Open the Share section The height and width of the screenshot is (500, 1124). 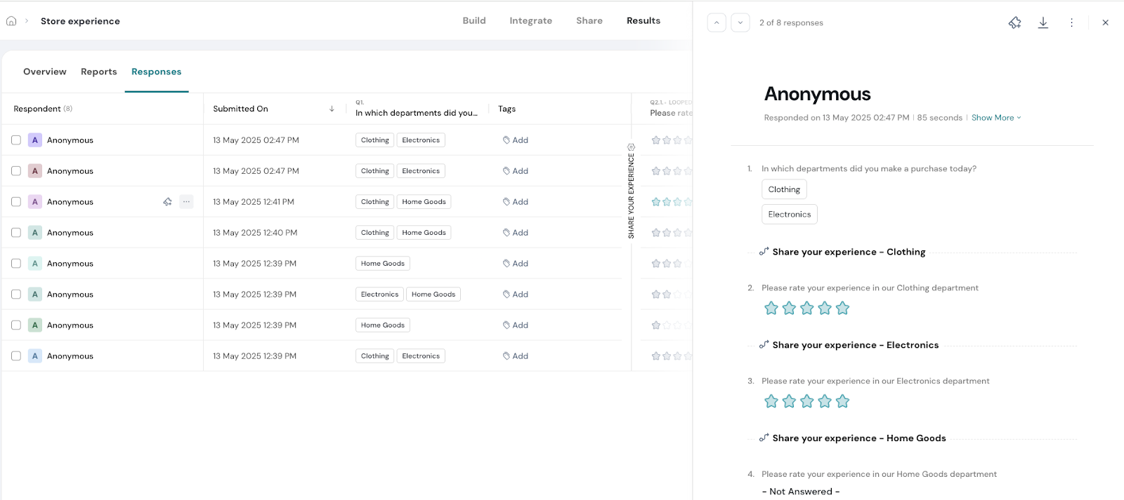[x=589, y=20]
